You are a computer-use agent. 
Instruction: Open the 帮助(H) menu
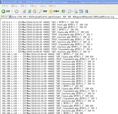(52, 6)
